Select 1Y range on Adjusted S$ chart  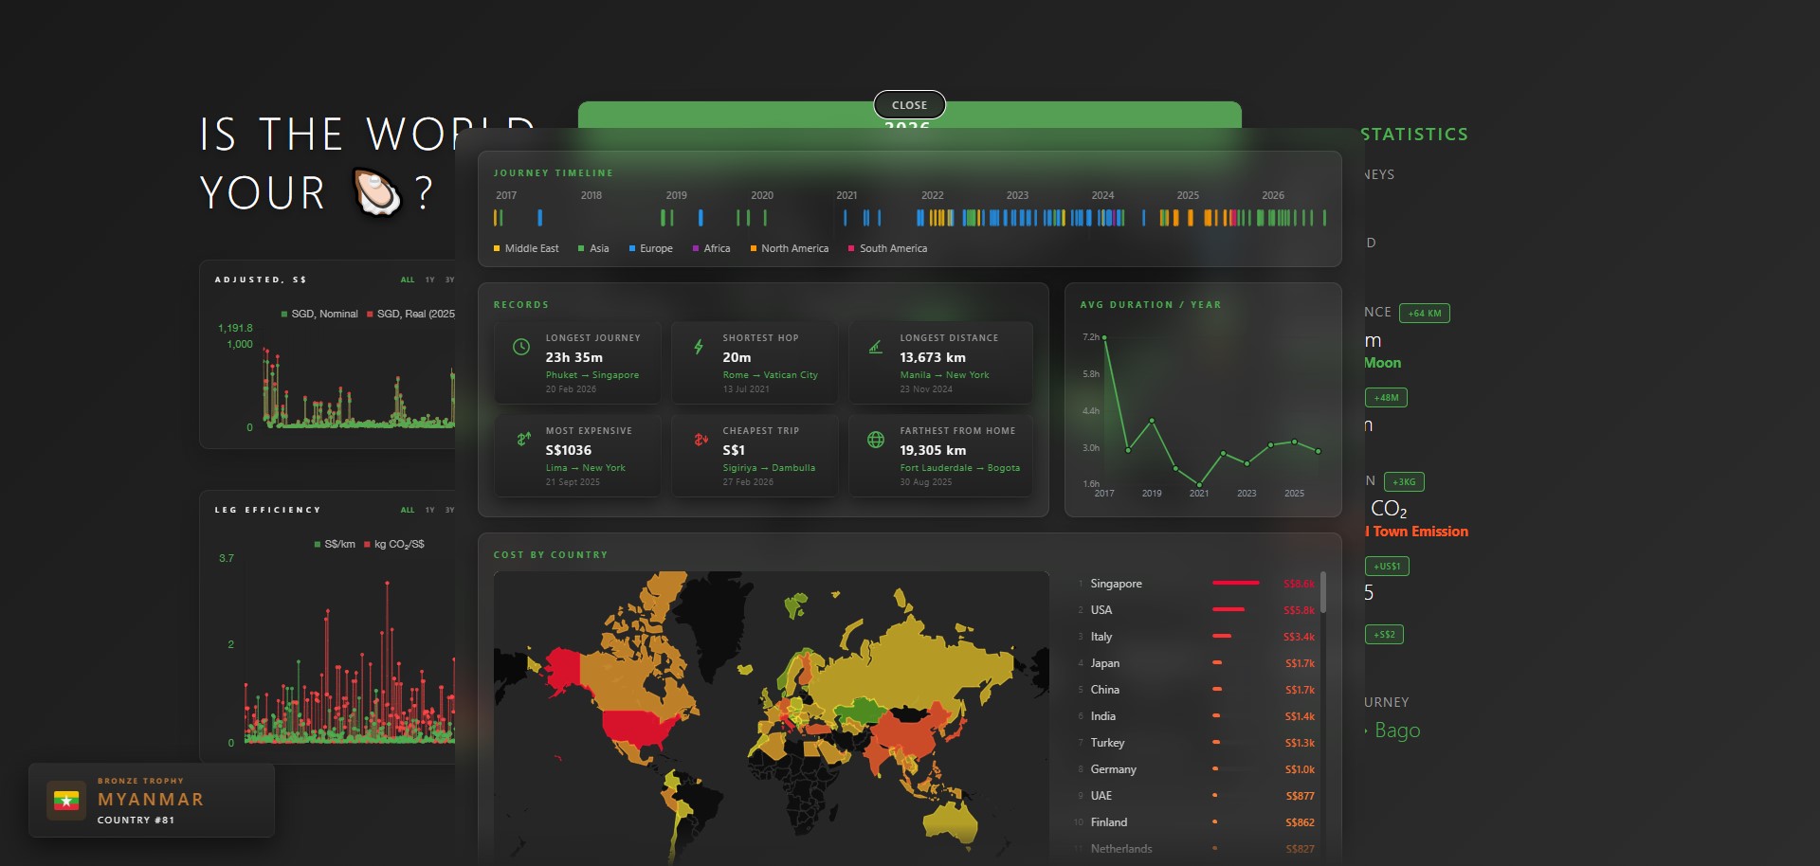[x=429, y=280]
